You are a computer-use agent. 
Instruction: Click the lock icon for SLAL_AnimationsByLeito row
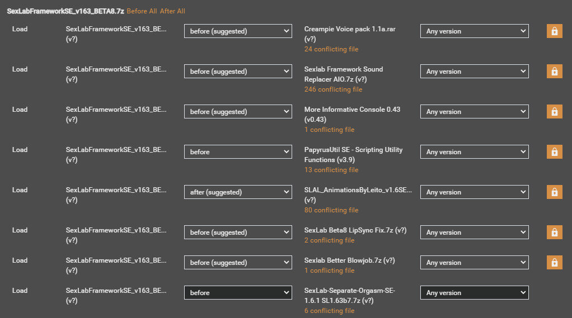[554, 192]
